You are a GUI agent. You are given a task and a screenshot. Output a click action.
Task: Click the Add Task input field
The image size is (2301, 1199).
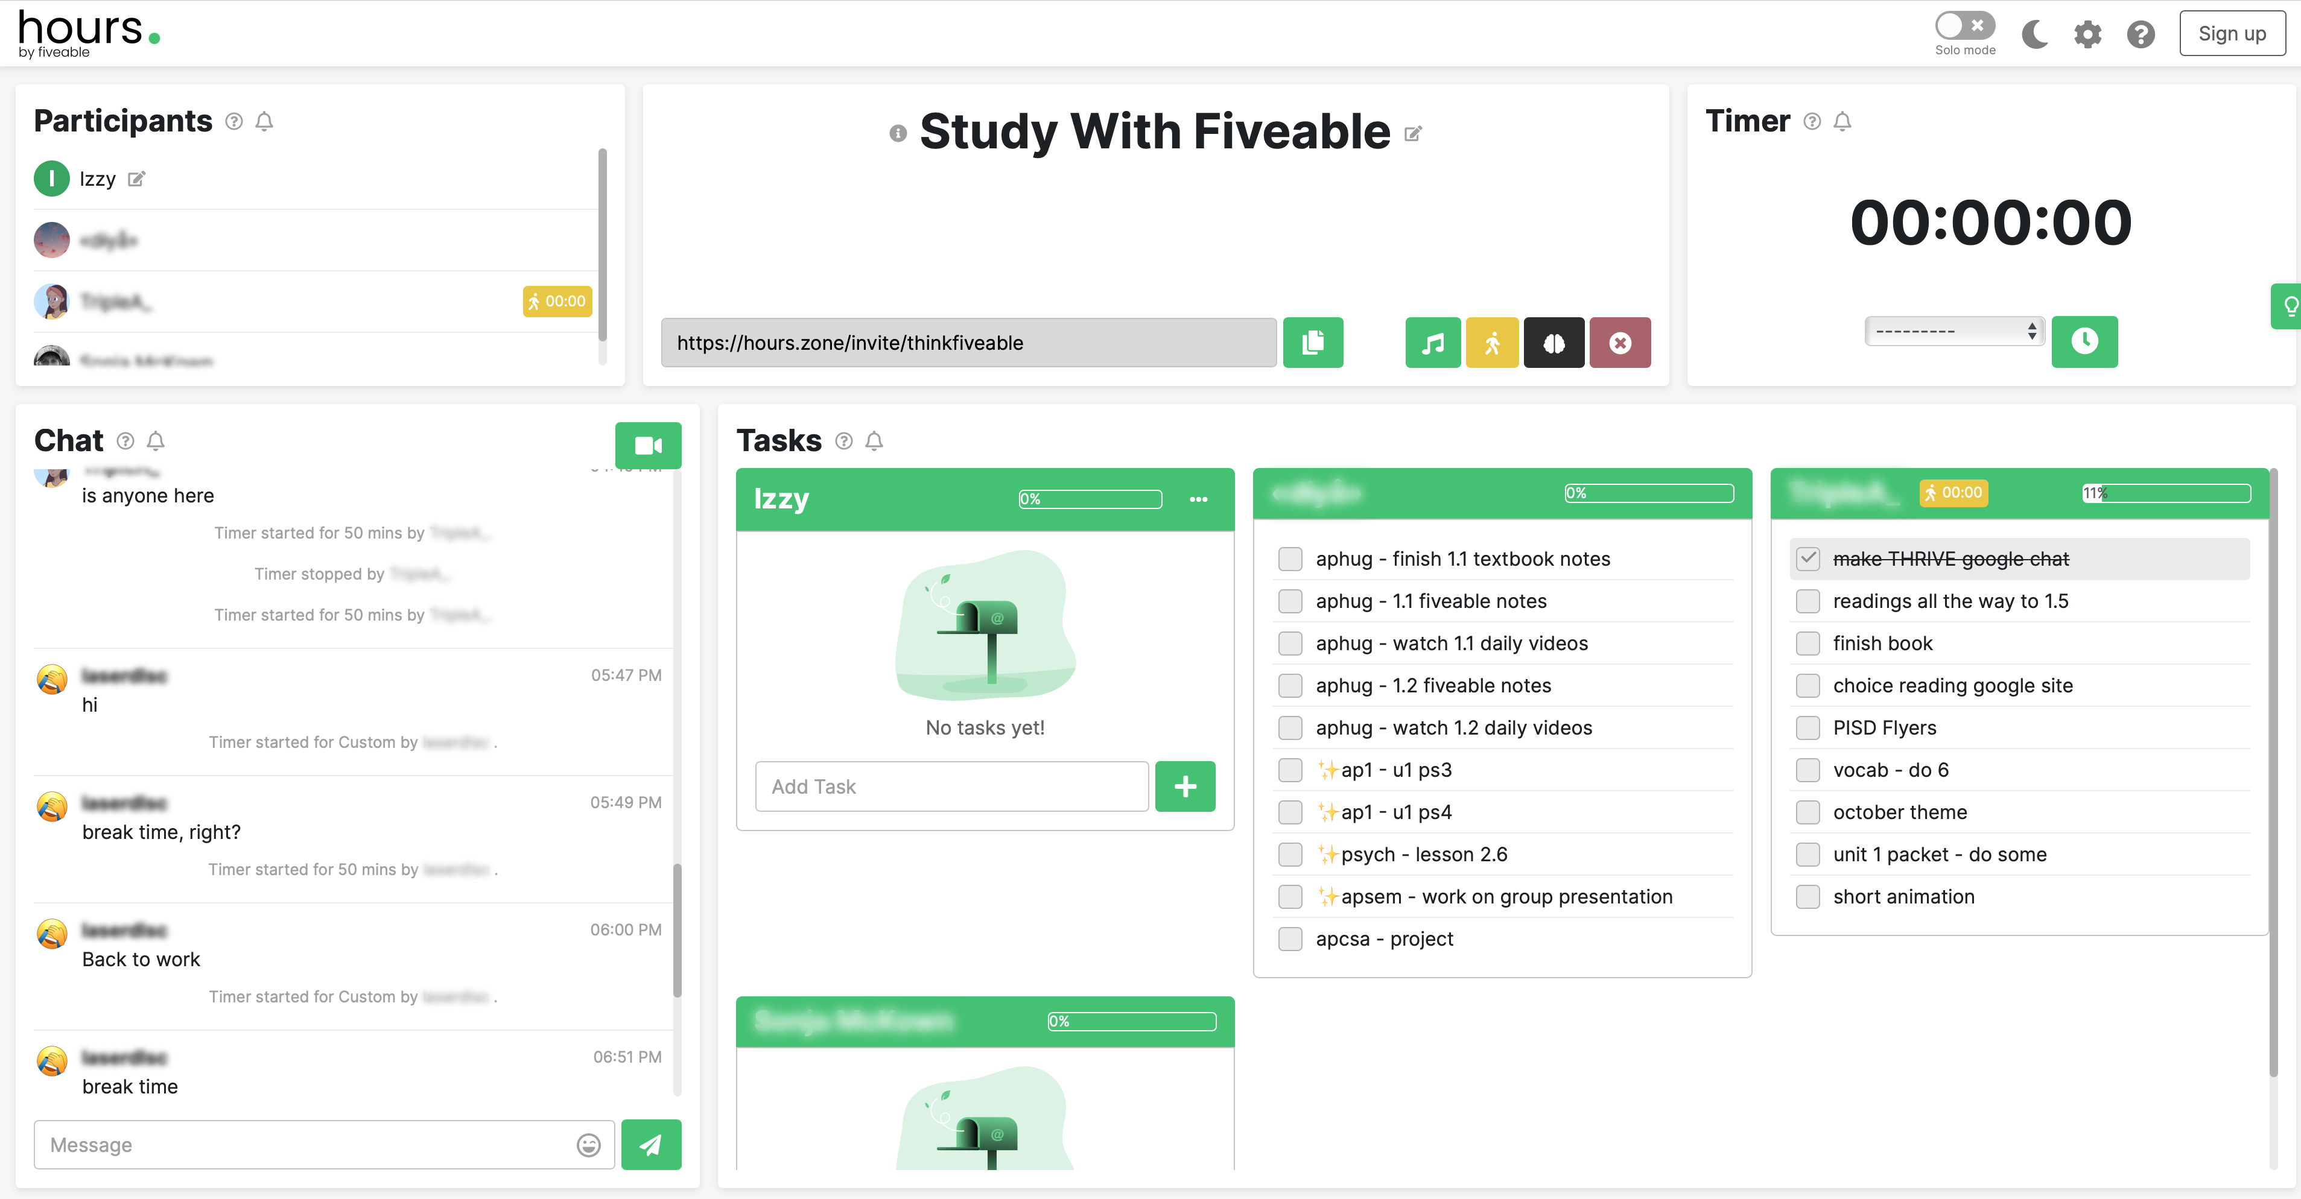[951, 786]
